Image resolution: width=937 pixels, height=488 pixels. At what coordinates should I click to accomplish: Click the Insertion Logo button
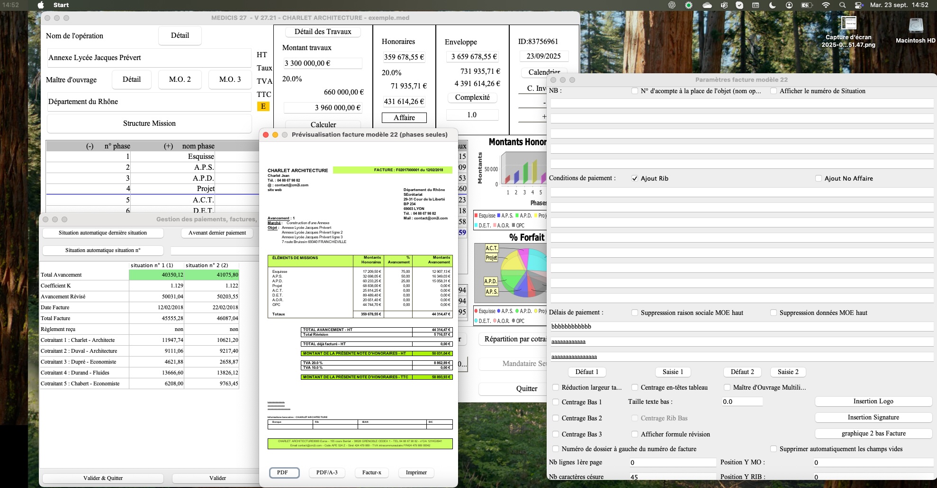(873, 401)
